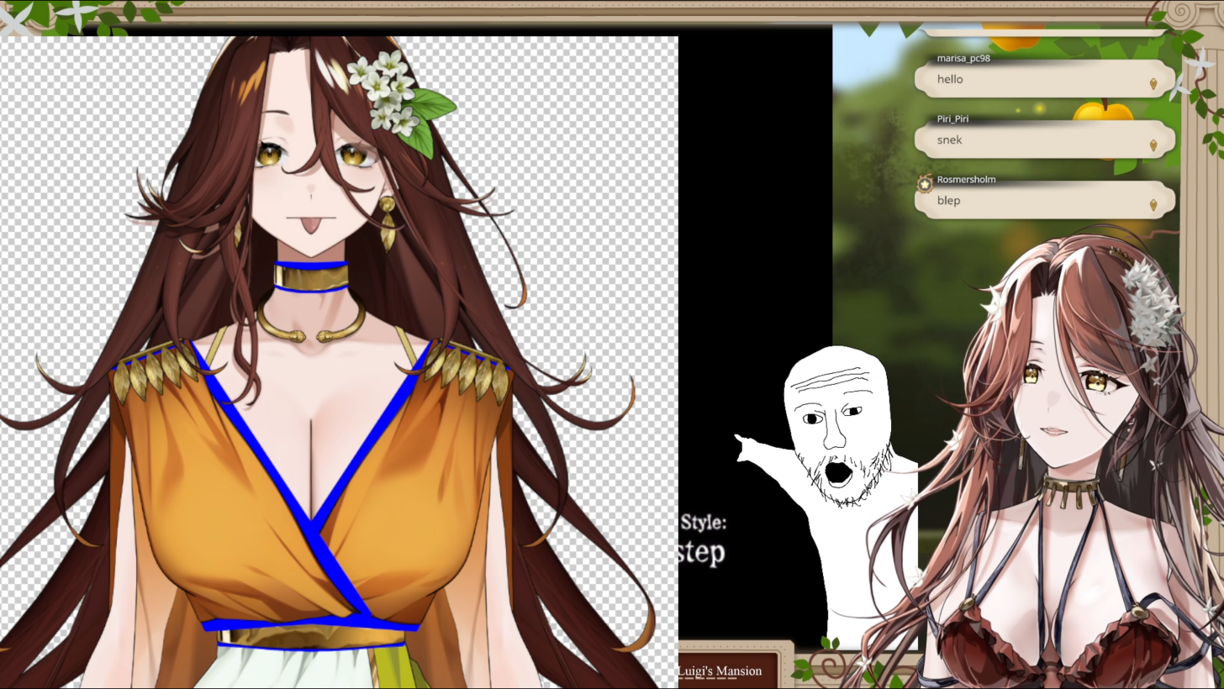Viewport: 1224px width, 689px height.
Task: Click the large "step" text
Action: coord(701,552)
